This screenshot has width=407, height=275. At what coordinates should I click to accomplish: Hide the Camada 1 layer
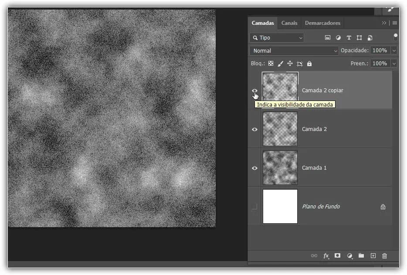pos(254,168)
